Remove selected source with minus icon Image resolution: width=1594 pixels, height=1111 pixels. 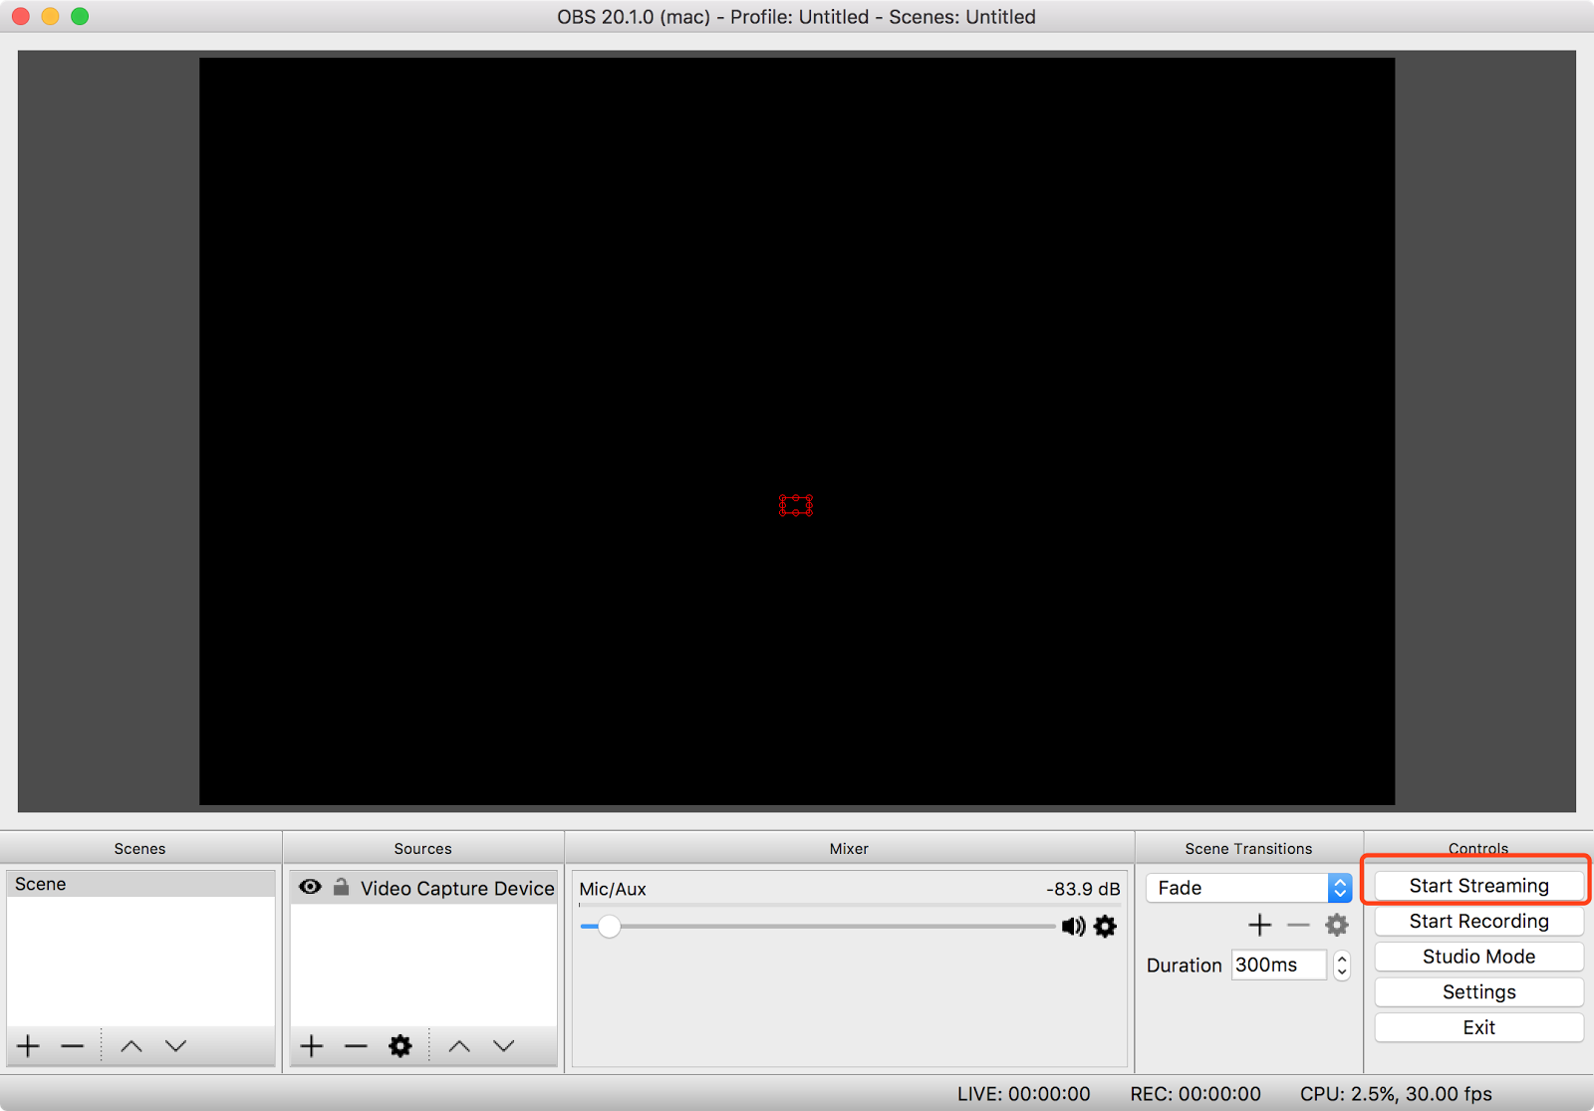356,1045
